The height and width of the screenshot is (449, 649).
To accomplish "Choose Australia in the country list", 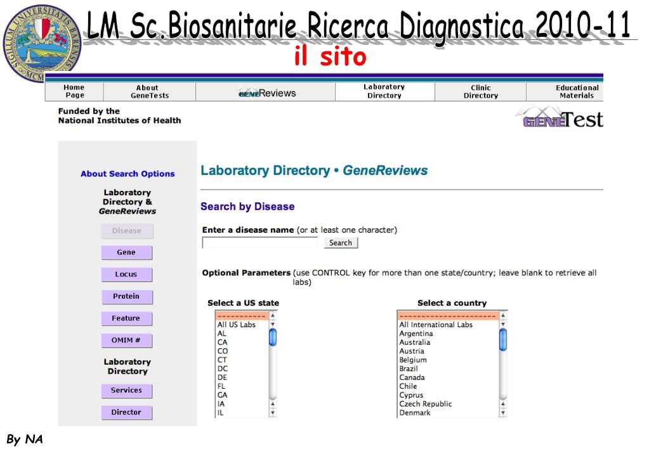I will pyautogui.click(x=449, y=342).
